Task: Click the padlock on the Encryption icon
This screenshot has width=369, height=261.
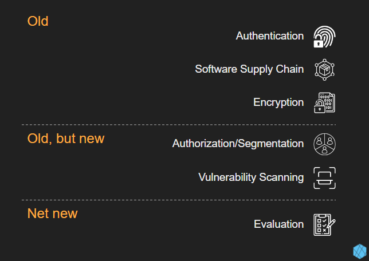Action: 320,107
